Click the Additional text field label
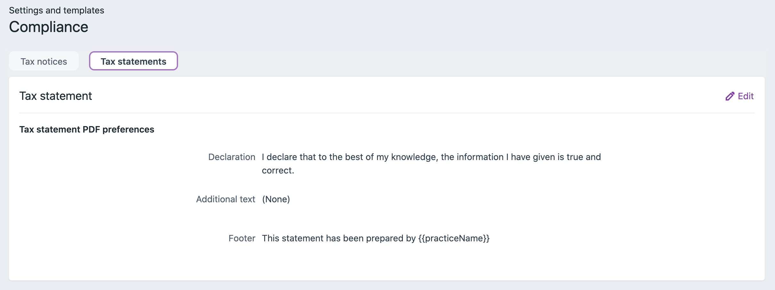Image resolution: width=775 pixels, height=290 pixels. [225, 199]
